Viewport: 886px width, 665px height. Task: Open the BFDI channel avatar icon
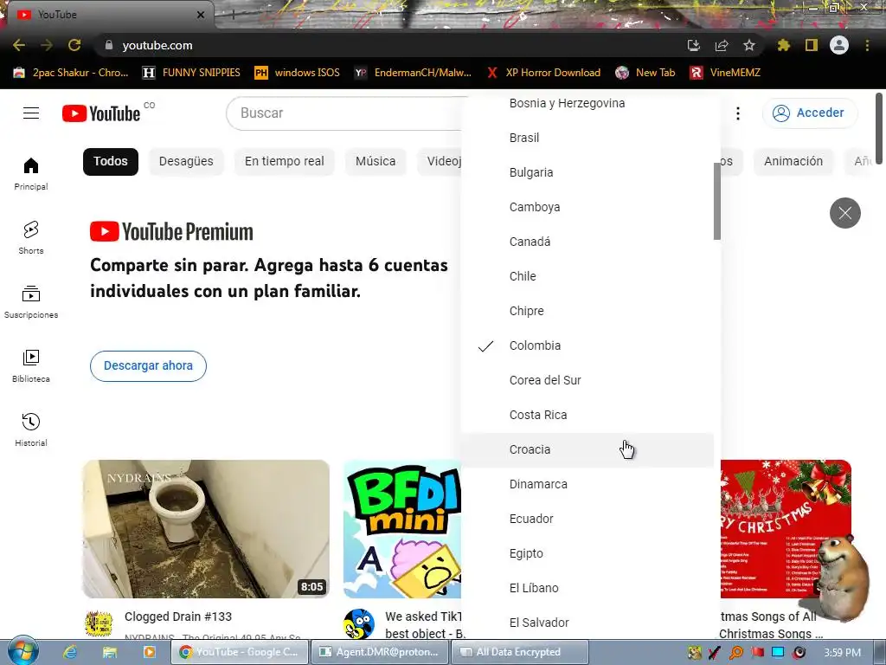(x=359, y=623)
